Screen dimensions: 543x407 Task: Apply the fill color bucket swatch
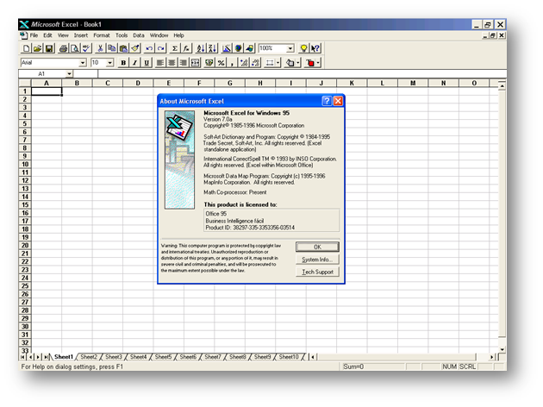pyautogui.click(x=290, y=63)
